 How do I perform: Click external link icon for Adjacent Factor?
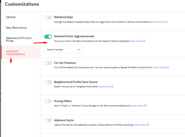point(148,125)
